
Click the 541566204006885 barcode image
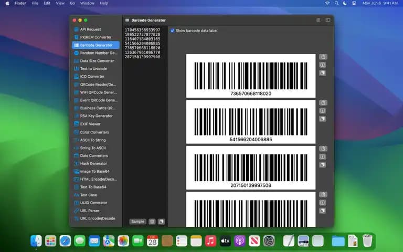click(x=251, y=122)
